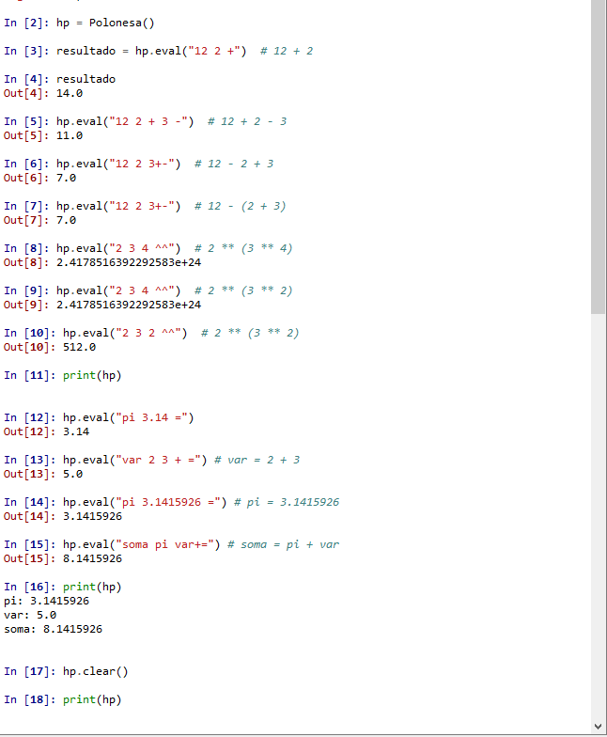This screenshot has height=737, width=607.
Task: Select the Out[10] result 512.0
Action: 79,348
